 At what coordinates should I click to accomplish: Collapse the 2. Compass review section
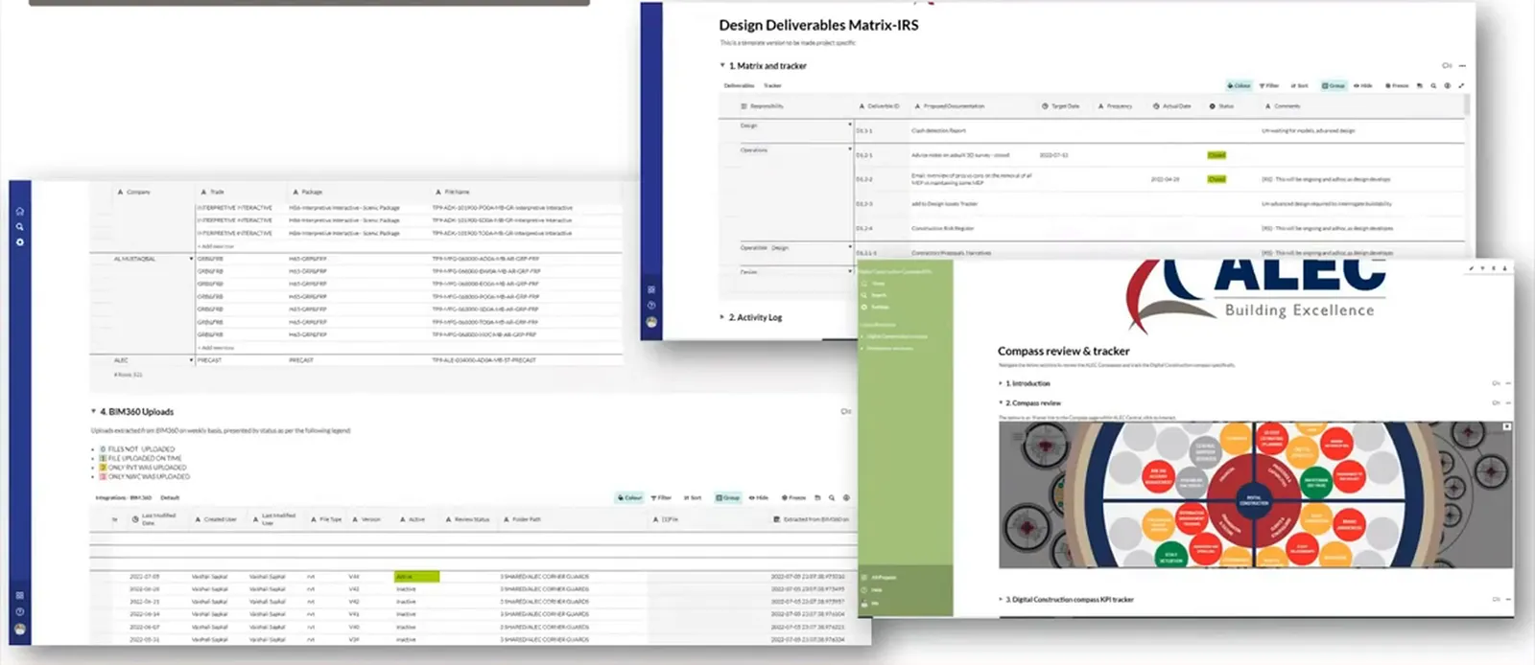coord(1001,403)
